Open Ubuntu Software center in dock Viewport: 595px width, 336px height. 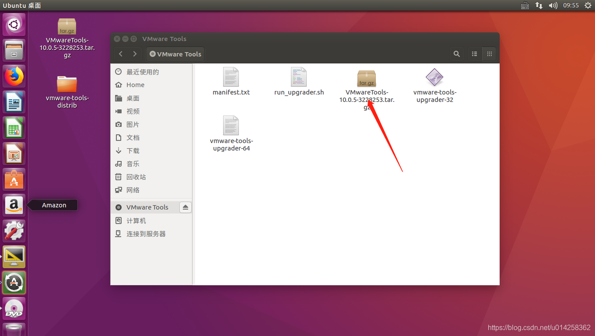tap(14, 179)
